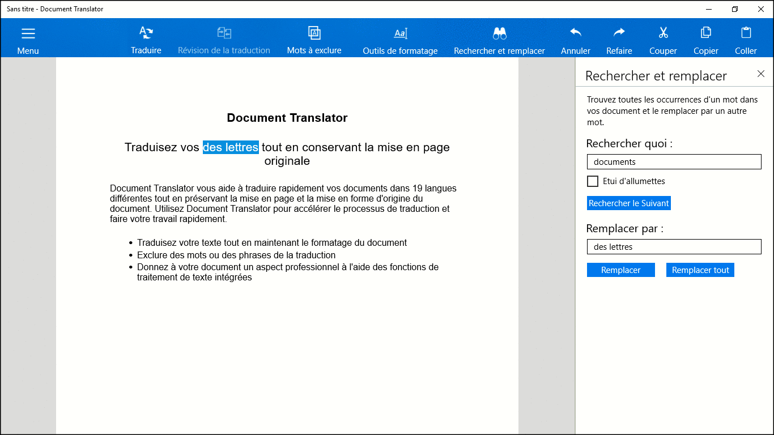Click the Remplacer tout button
This screenshot has width=774, height=435.
click(700, 270)
